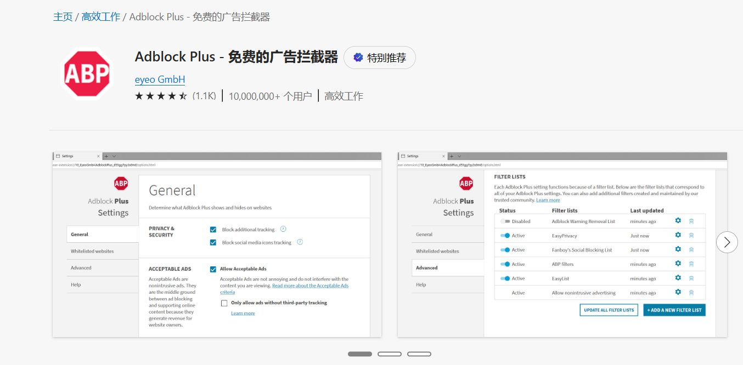Image resolution: width=743 pixels, height=365 pixels.
Task: Open the General settings screenshot thumbnail
Action: 217,244
